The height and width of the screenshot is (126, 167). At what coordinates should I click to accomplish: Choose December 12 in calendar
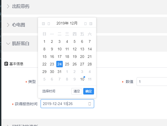pos(75,49)
